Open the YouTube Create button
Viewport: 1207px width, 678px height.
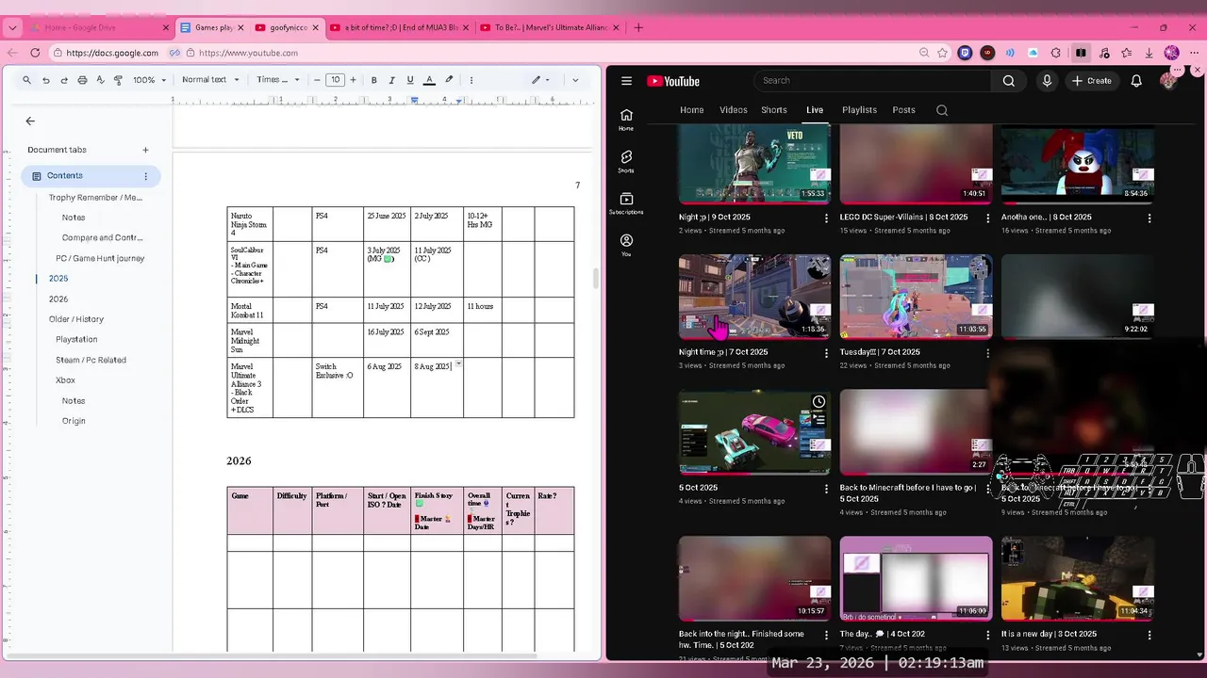click(x=1092, y=81)
